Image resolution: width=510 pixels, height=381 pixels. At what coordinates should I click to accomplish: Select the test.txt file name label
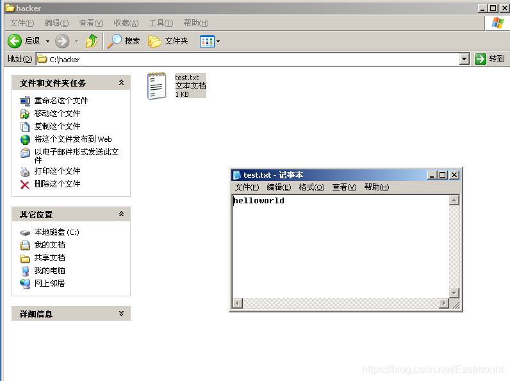pyautogui.click(x=186, y=78)
